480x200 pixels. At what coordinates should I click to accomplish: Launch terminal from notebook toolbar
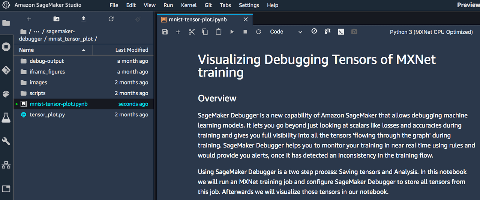point(341,32)
